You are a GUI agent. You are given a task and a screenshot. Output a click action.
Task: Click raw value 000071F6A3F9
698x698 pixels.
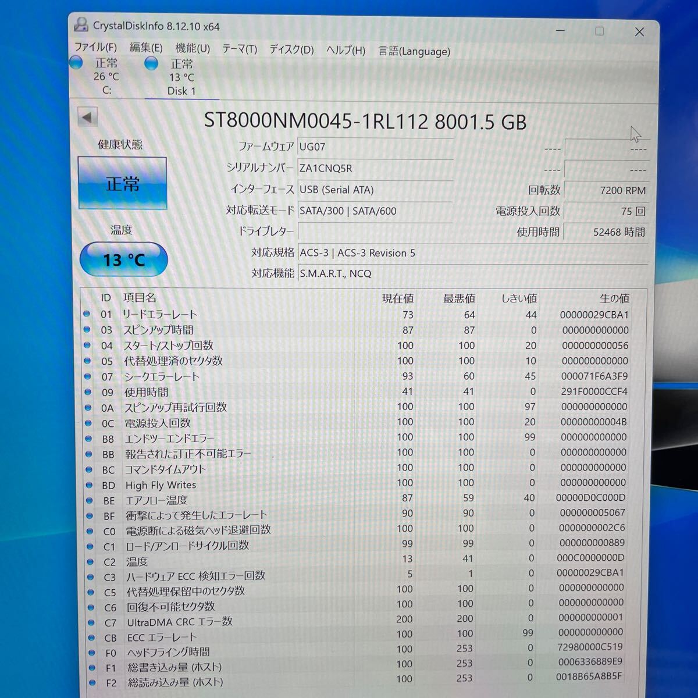(594, 376)
